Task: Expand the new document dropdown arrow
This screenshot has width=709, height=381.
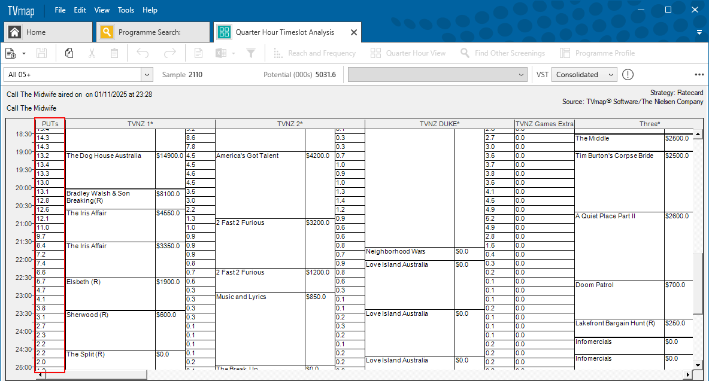Action: point(24,53)
